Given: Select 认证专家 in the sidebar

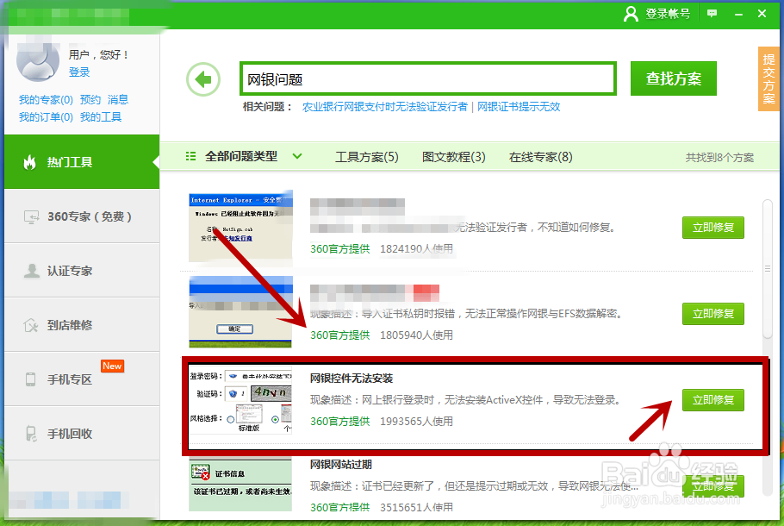Looking at the screenshot, I should tap(82, 271).
